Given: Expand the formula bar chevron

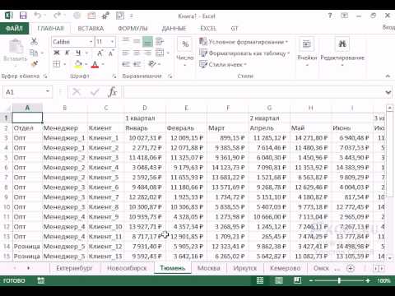Looking at the screenshot, I should 388,92.
